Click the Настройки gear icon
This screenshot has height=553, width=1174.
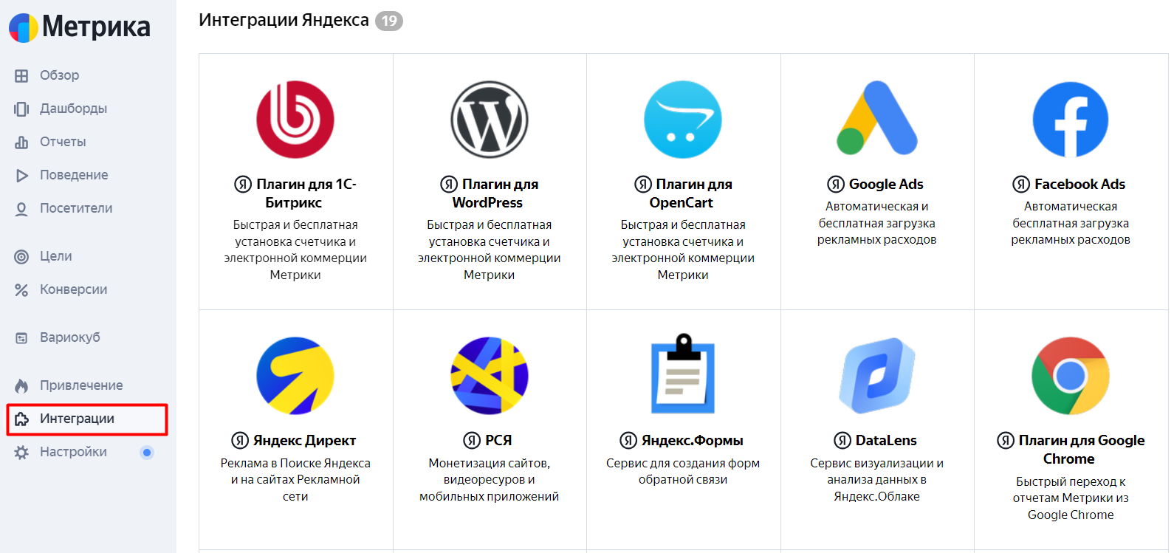[21, 452]
